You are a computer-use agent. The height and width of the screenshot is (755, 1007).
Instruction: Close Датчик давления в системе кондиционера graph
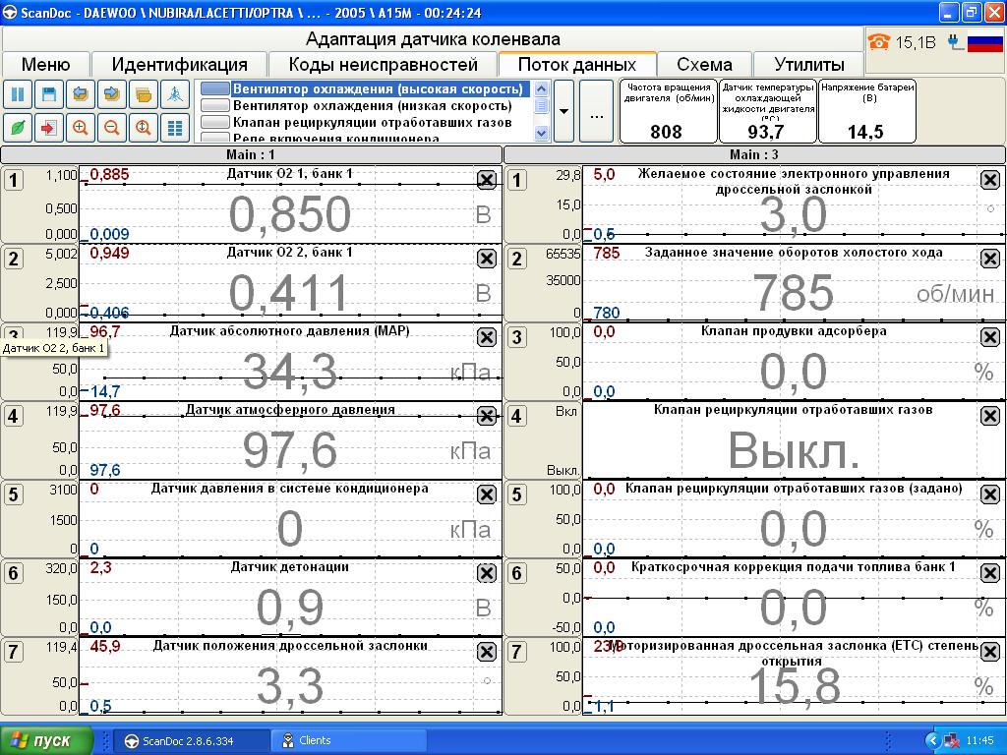(487, 494)
